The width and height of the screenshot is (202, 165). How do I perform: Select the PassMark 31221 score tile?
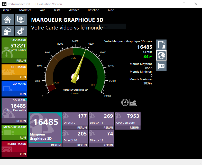(x=14, y=48)
